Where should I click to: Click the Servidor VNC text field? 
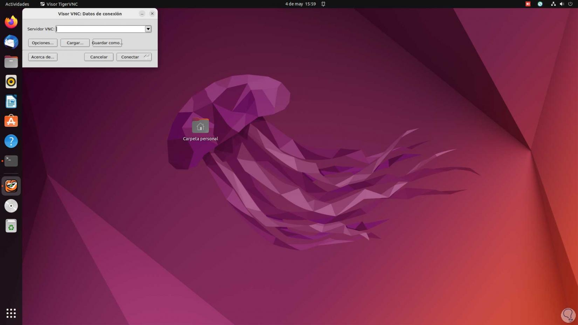point(100,29)
